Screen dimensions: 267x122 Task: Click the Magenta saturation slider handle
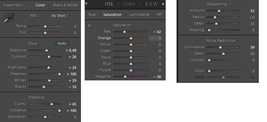pos(125,77)
